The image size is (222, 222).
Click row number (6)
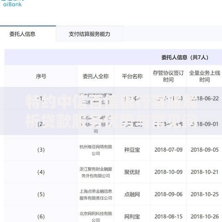[x=41, y=216]
